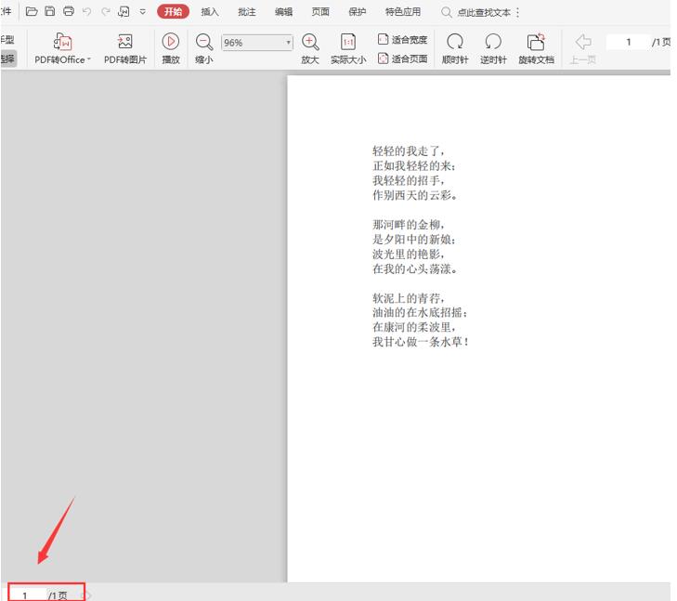677x601 pixels.
Task: Switch to the 开始 tab
Action: pyautogui.click(x=173, y=12)
